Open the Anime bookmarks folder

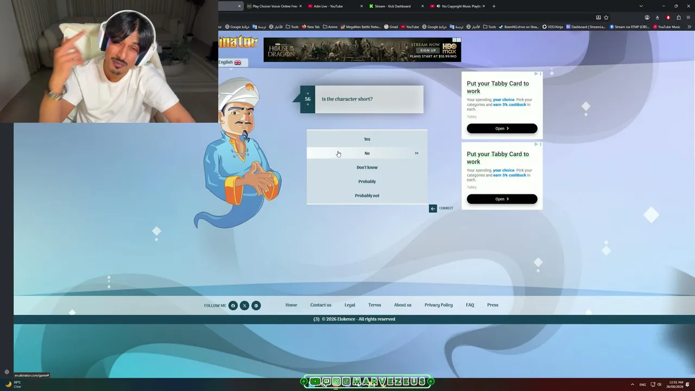pos(330,27)
